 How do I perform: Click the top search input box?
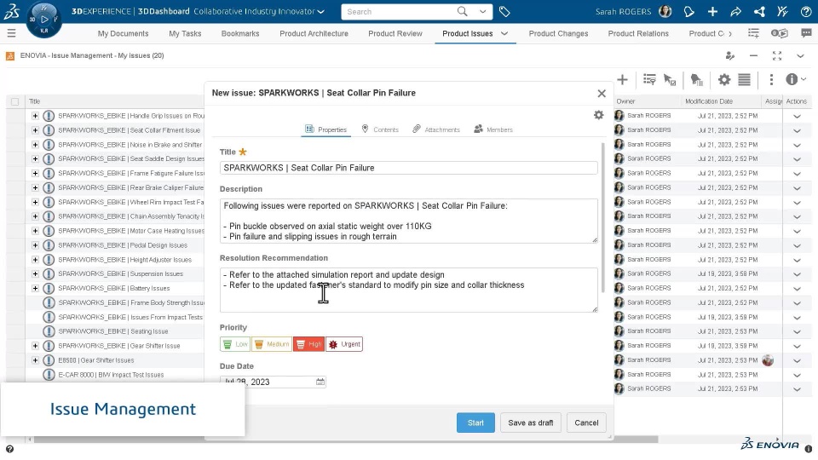[x=399, y=11]
